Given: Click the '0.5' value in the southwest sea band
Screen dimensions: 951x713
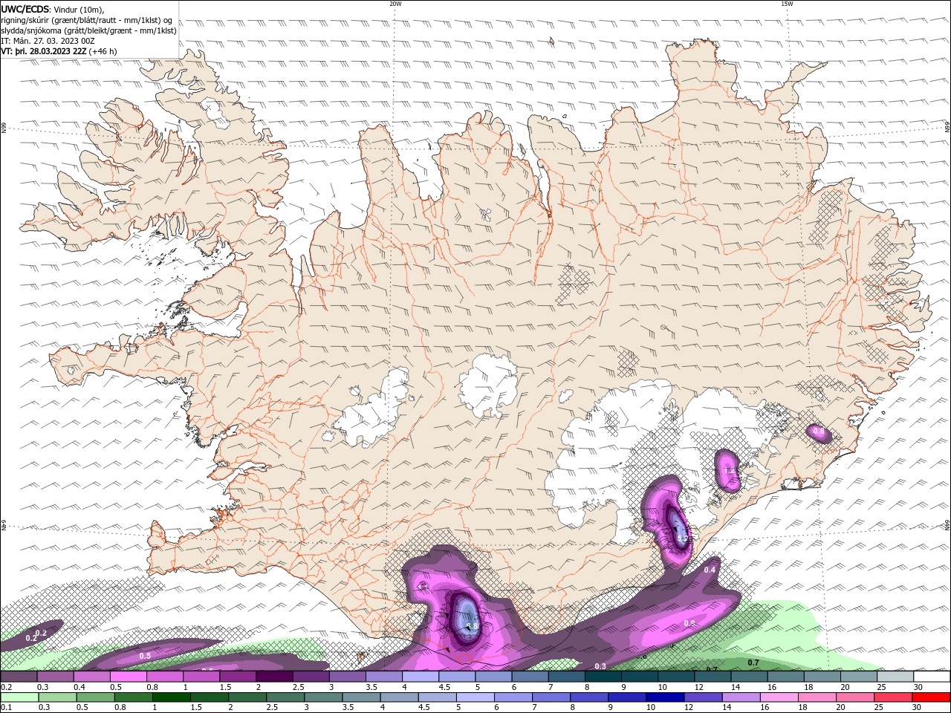Looking at the screenshot, I should [145, 656].
